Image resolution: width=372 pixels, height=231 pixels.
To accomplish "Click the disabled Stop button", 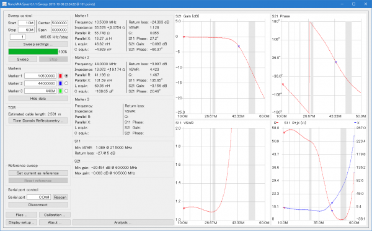I will (53, 59).
